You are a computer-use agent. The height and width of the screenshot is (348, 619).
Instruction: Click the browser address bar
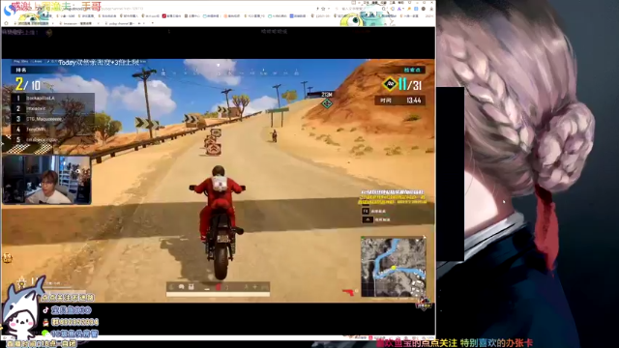click(x=182, y=9)
